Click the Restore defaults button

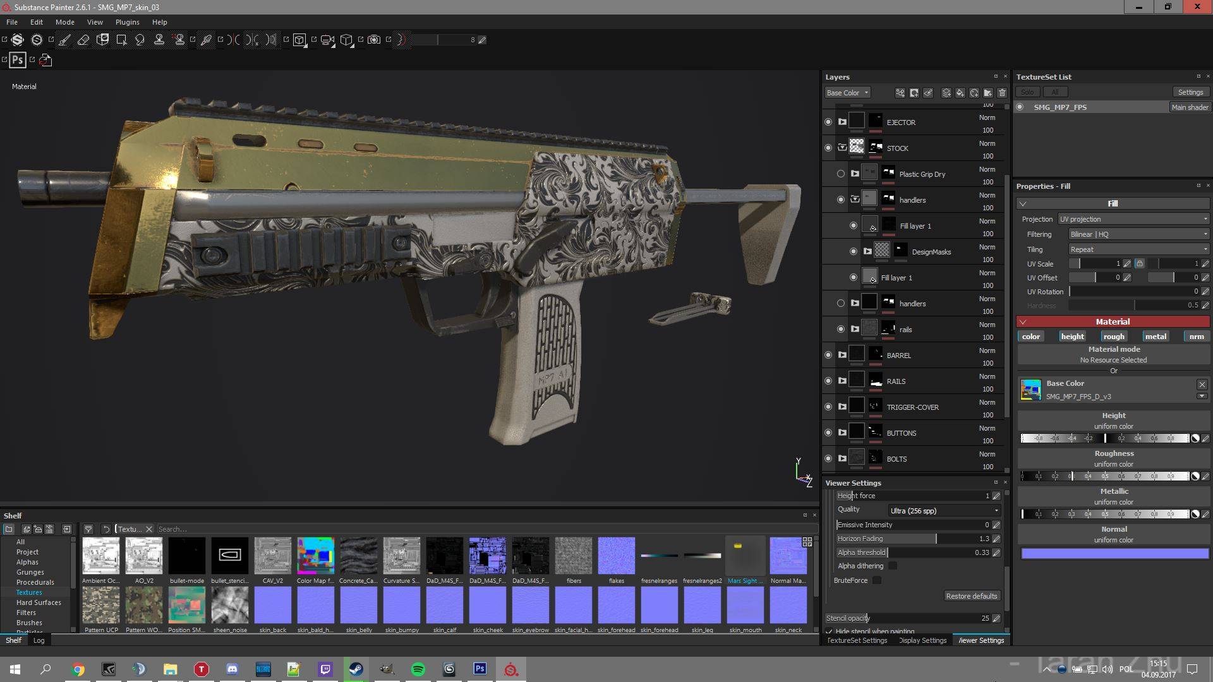pyautogui.click(x=972, y=595)
